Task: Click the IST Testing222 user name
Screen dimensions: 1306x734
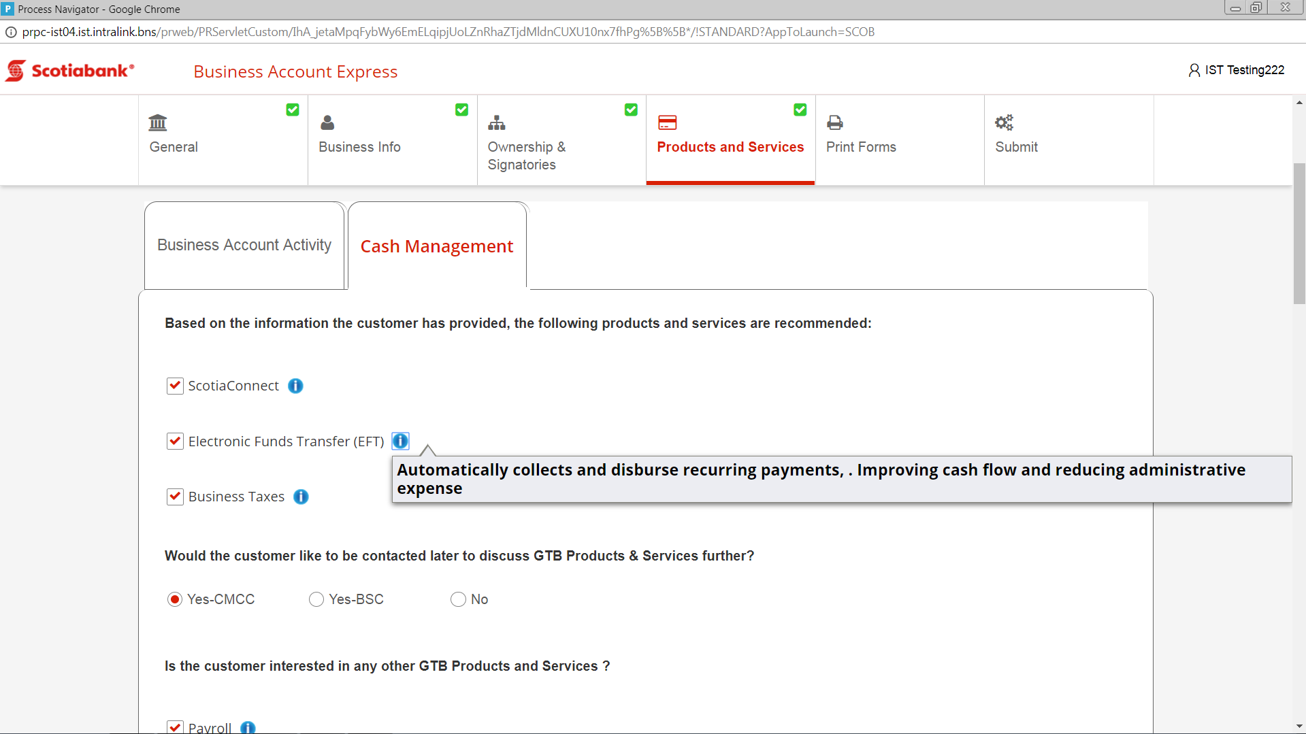Action: pos(1245,70)
